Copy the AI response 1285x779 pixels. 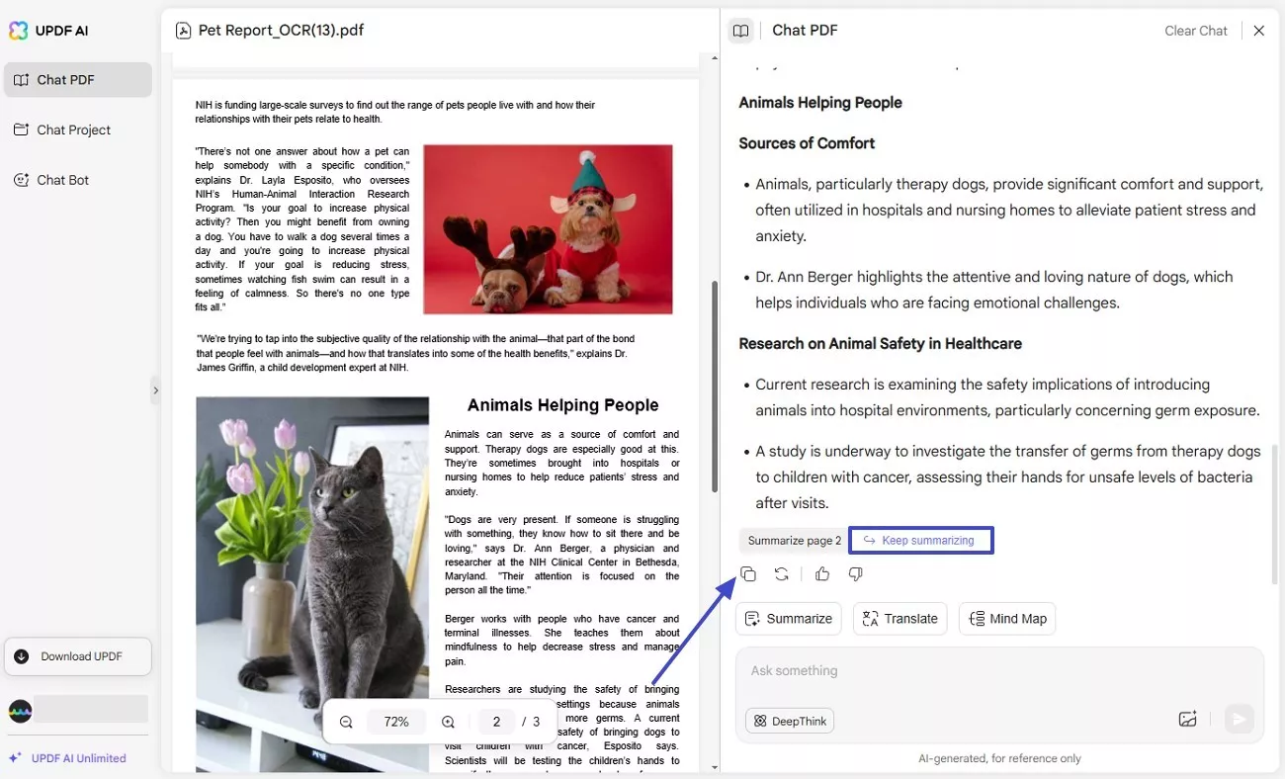pyautogui.click(x=748, y=574)
